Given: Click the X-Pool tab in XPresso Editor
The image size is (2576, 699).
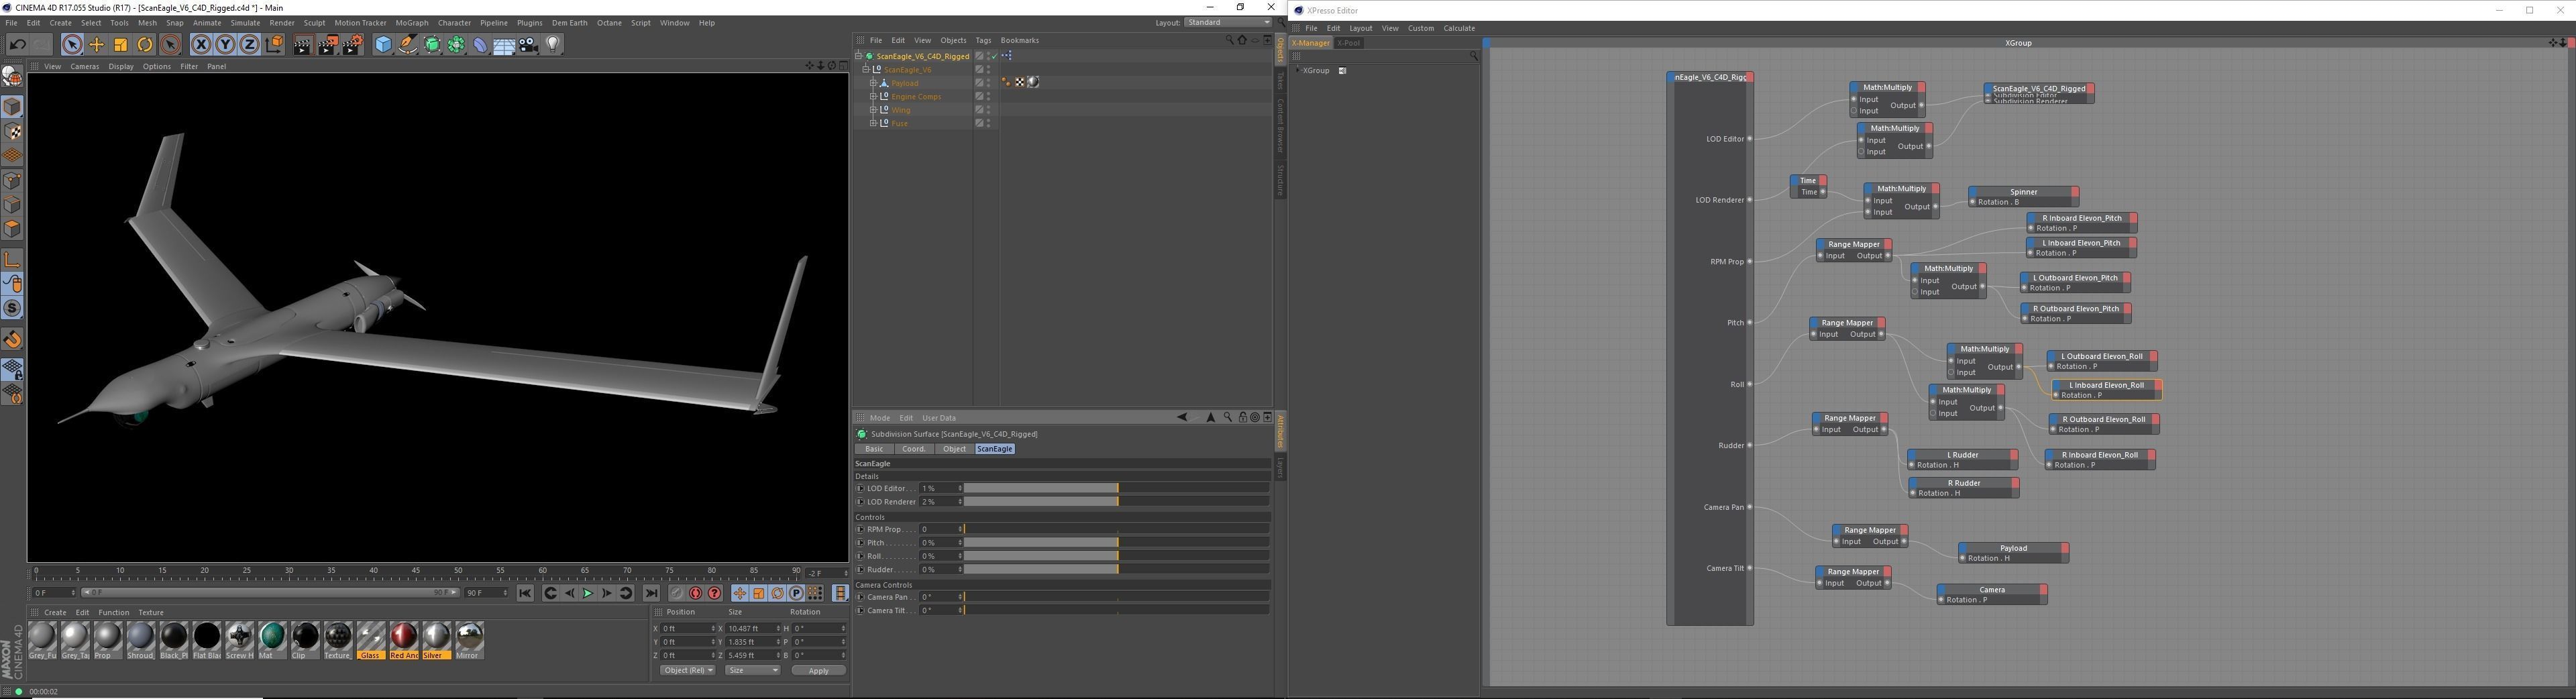Looking at the screenshot, I should click(x=1349, y=43).
